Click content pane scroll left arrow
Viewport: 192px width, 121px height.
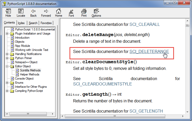click(x=62, y=116)
